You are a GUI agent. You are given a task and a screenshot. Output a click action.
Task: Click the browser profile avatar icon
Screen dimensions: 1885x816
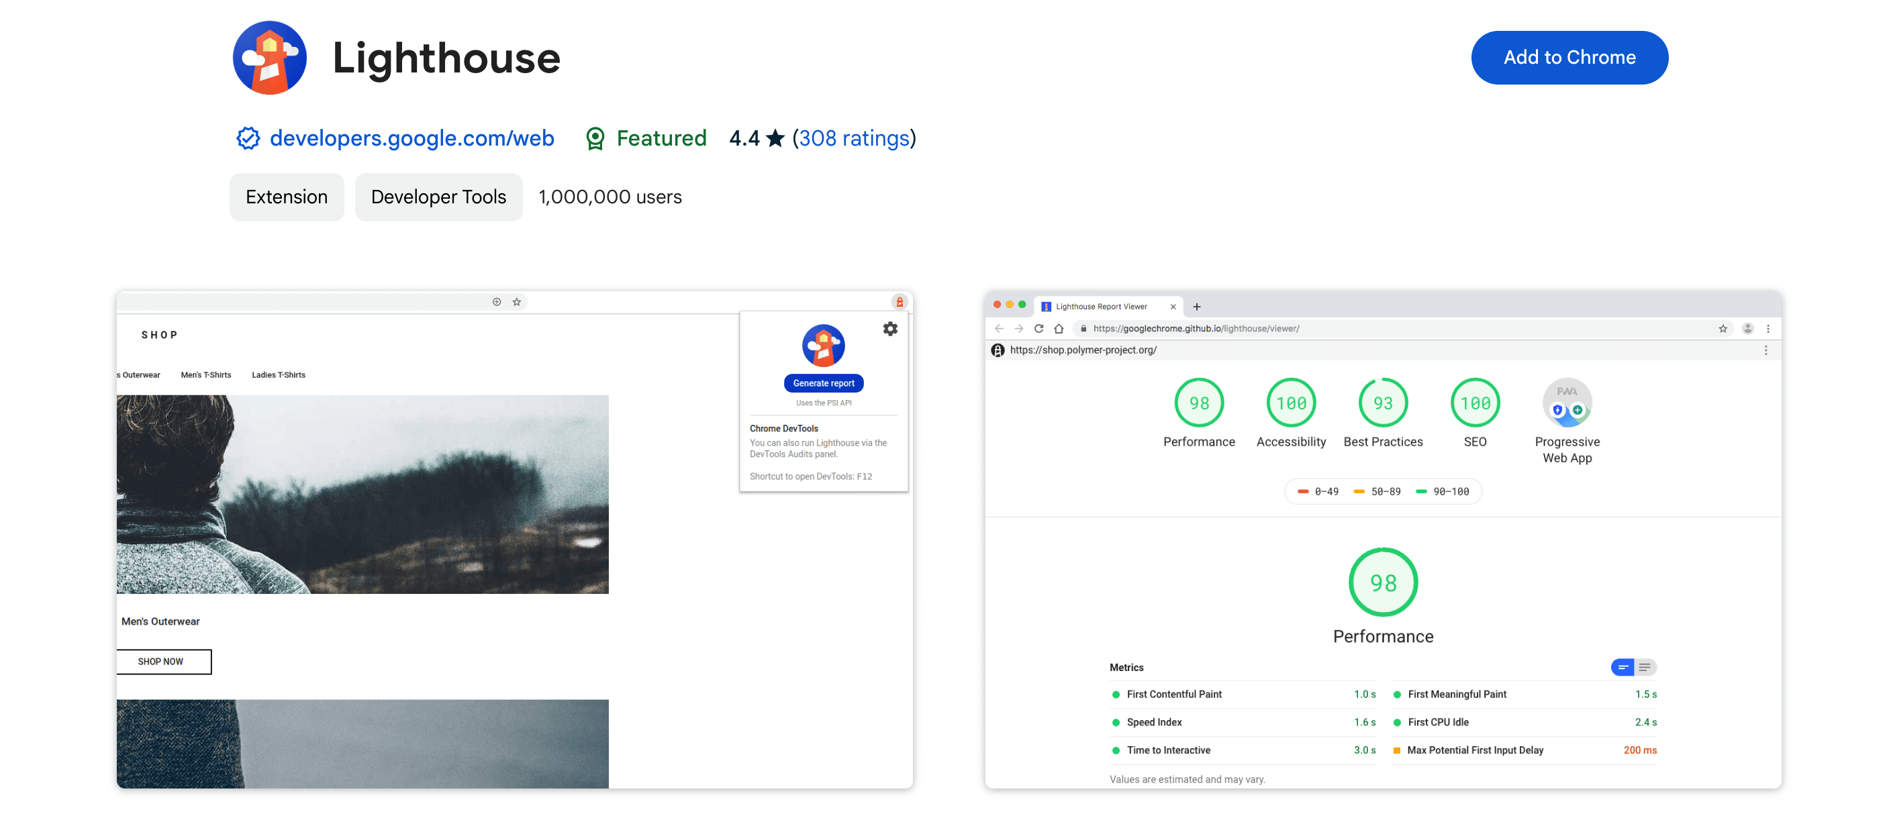(x=1747, y=328)
